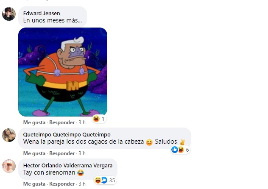
Task: Open Queteimpo Queteimpo Queteimpo name link
Action: tap(67, 134)
